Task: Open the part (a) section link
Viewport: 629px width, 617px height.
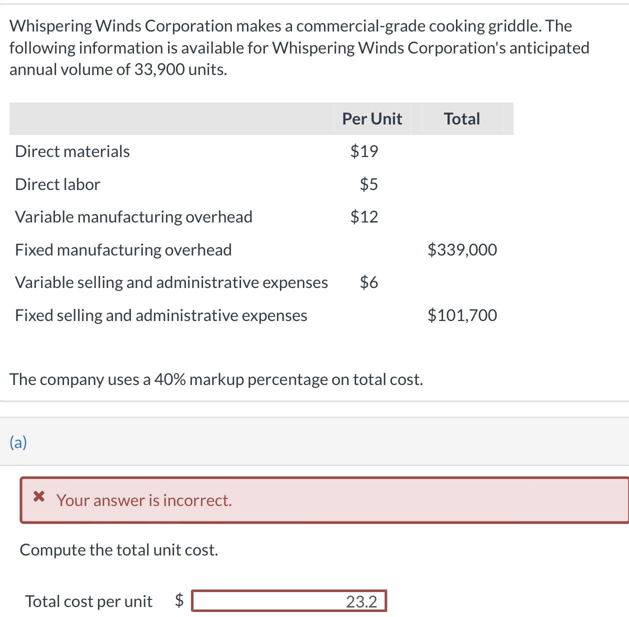Action: [x=18, y=442]
